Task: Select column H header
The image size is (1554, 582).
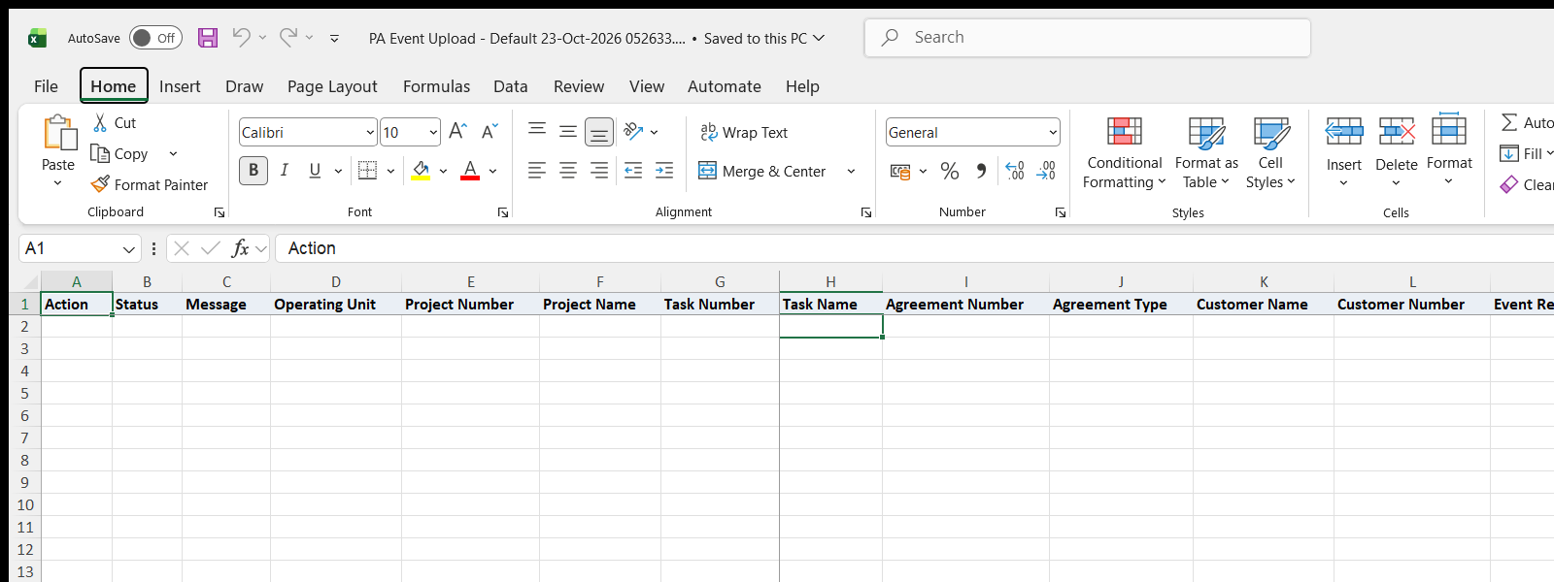Action: [830, 282]
